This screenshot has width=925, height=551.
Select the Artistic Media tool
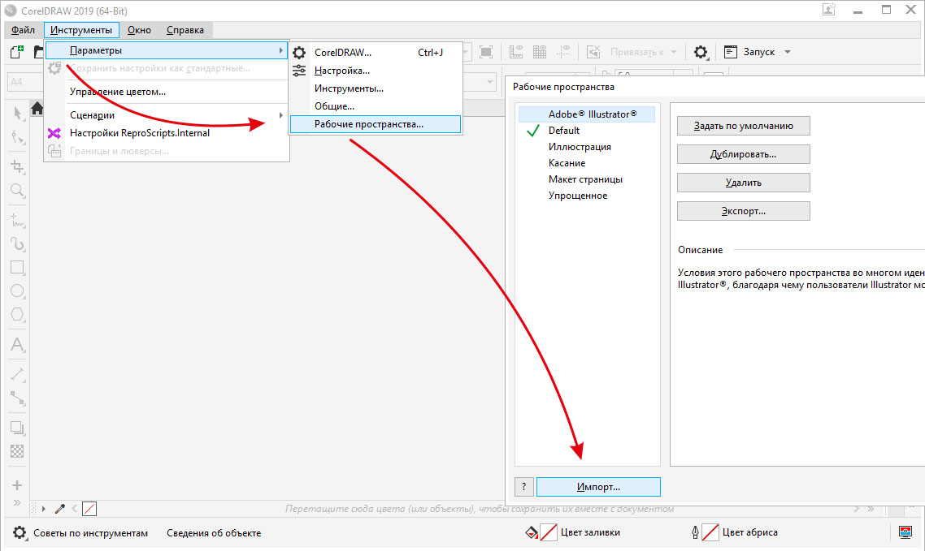[18, 243]
